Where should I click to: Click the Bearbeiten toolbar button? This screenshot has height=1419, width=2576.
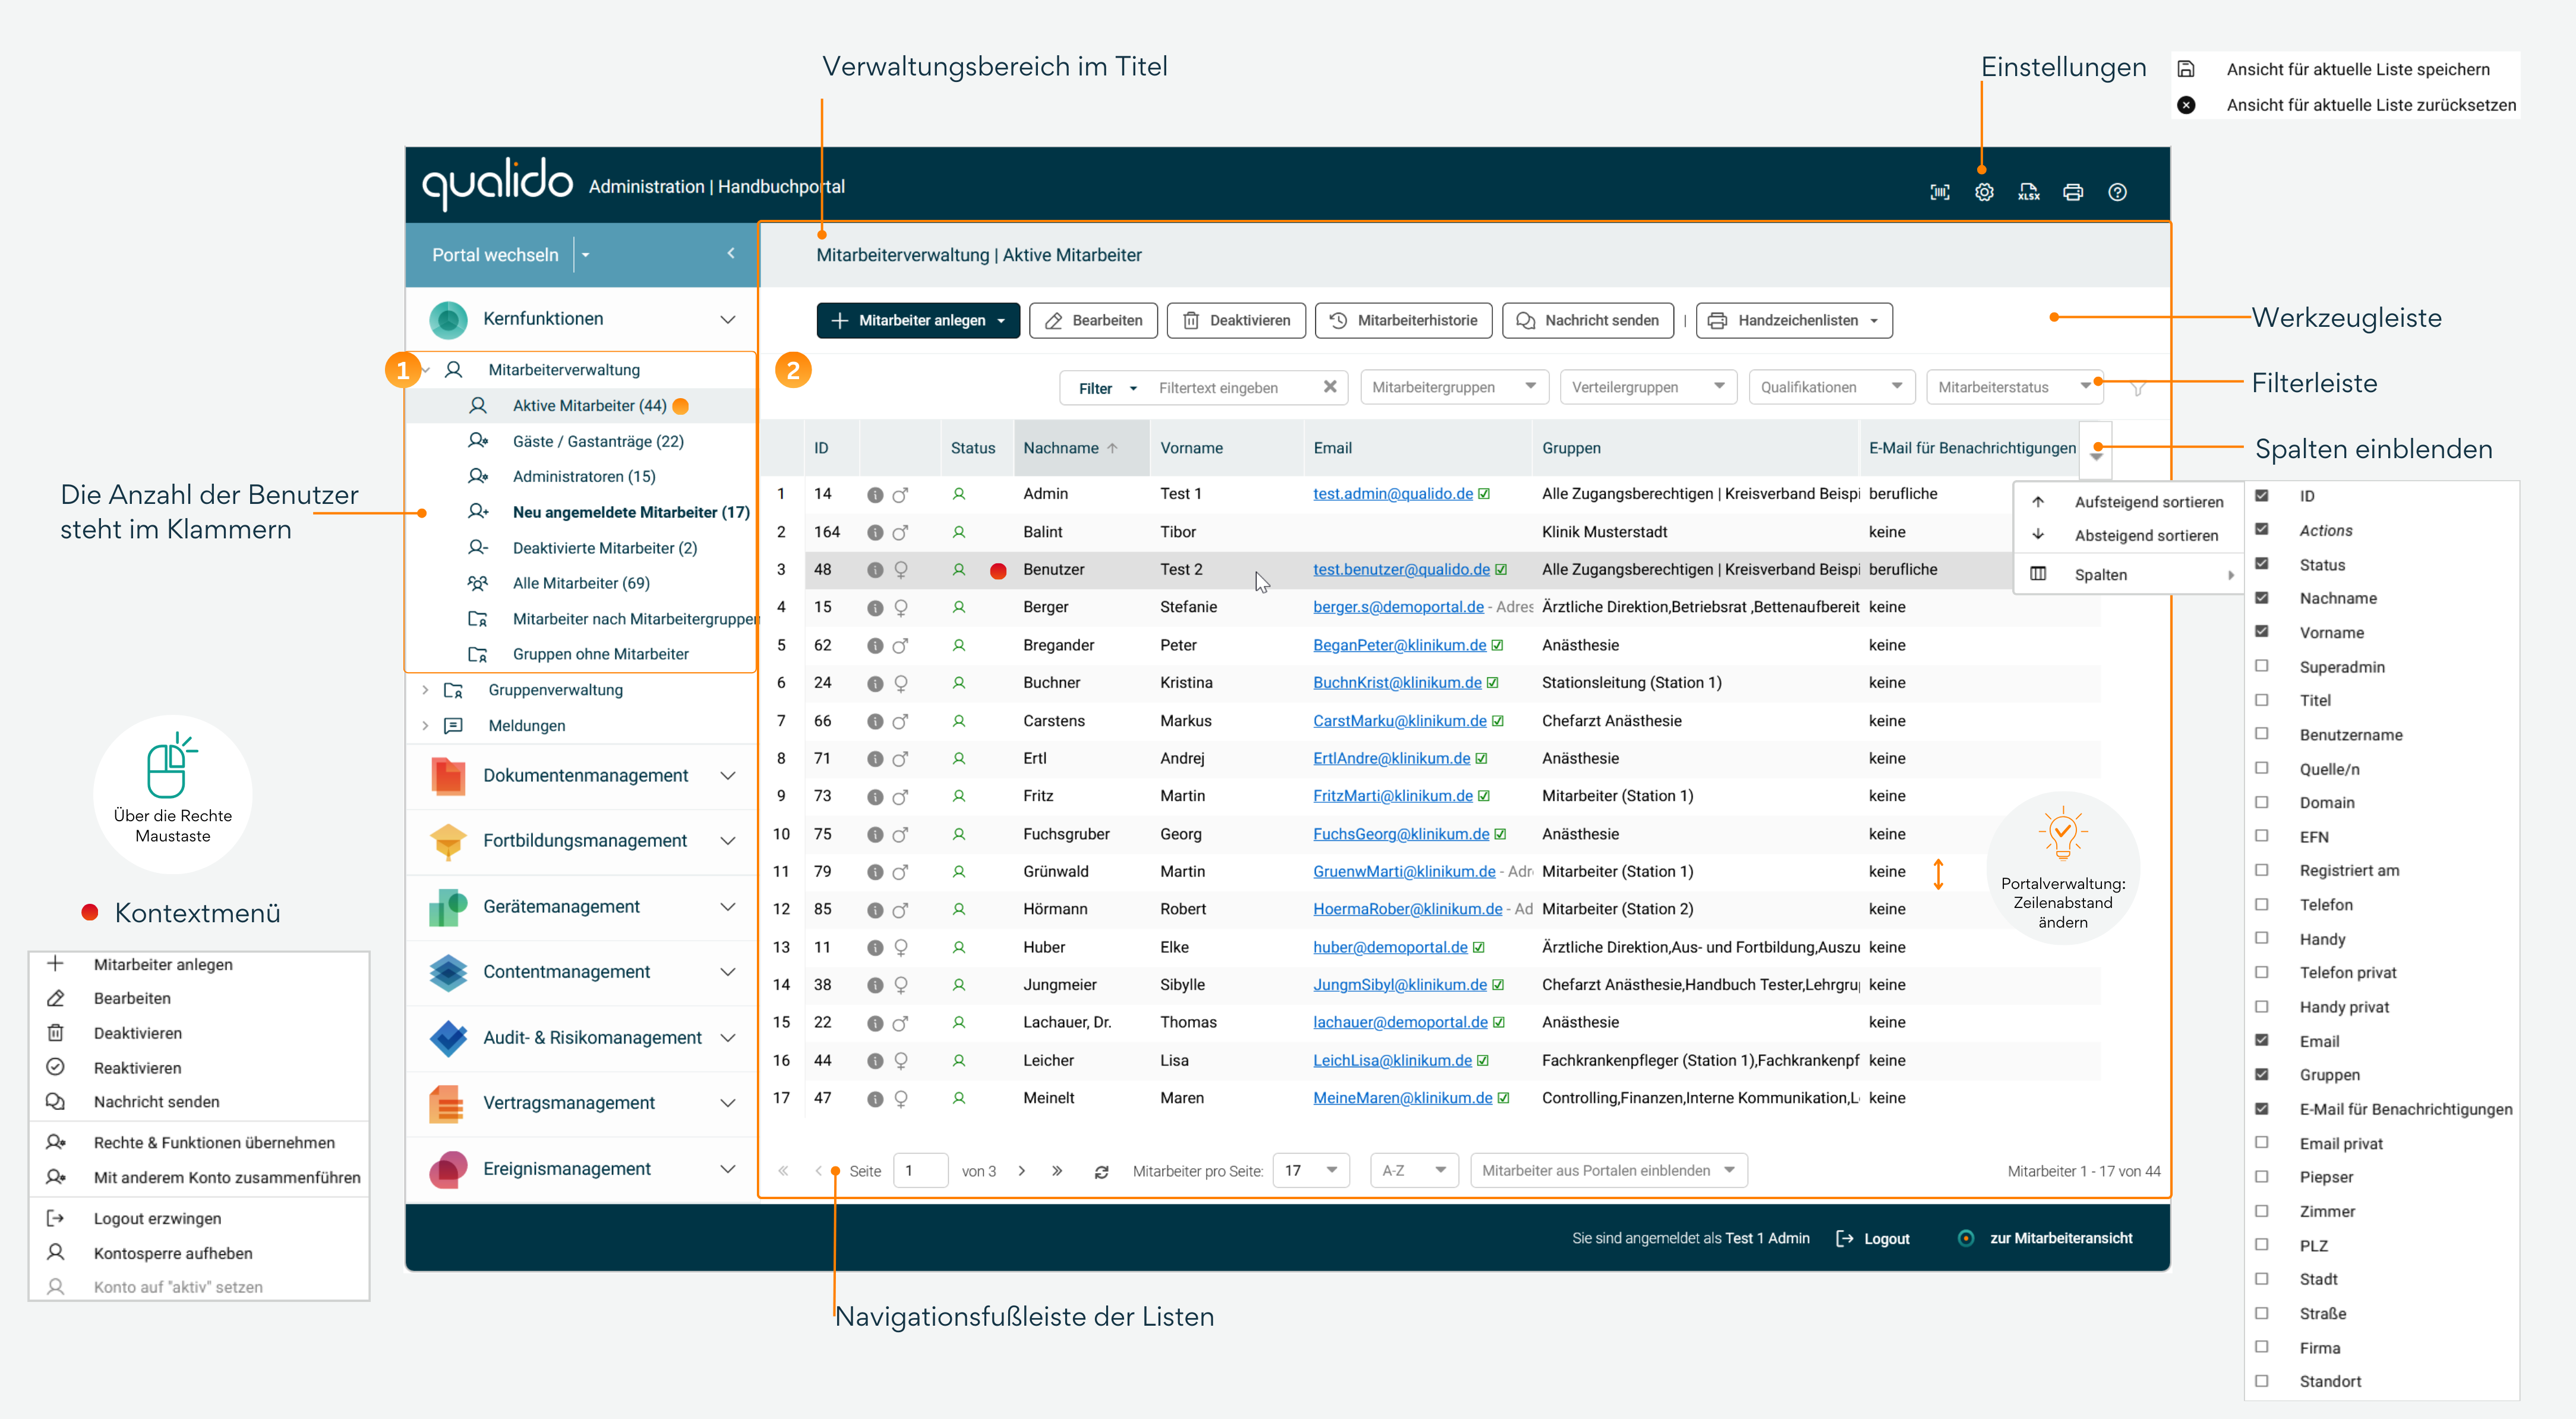pyautogui.click(x=1093, y=321)
